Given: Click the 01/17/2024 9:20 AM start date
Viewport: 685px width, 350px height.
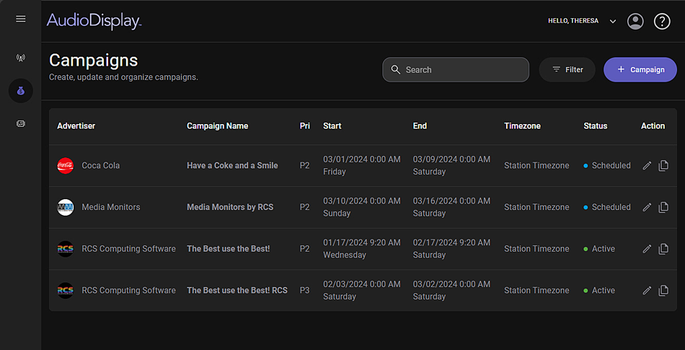Looking at the screenshot, I should click(x=362, y=242).
